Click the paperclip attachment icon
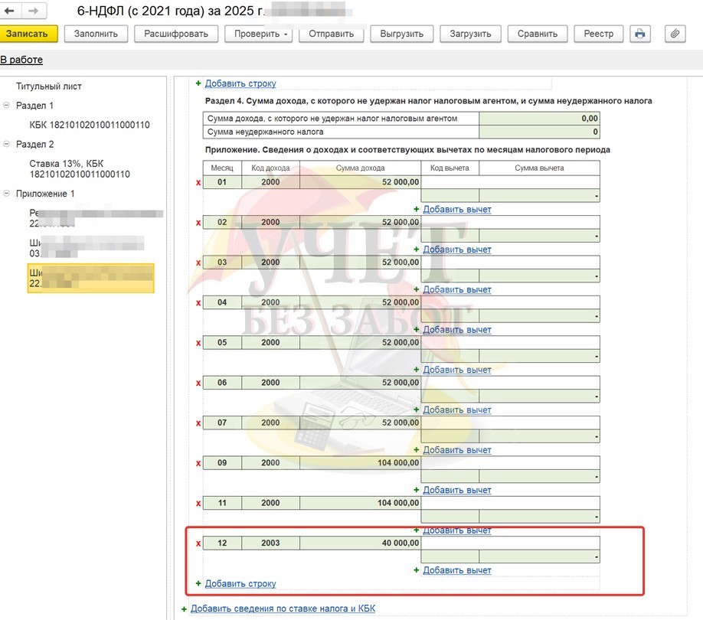This screenshot has height=620, width=703. (x=675, y=34)
